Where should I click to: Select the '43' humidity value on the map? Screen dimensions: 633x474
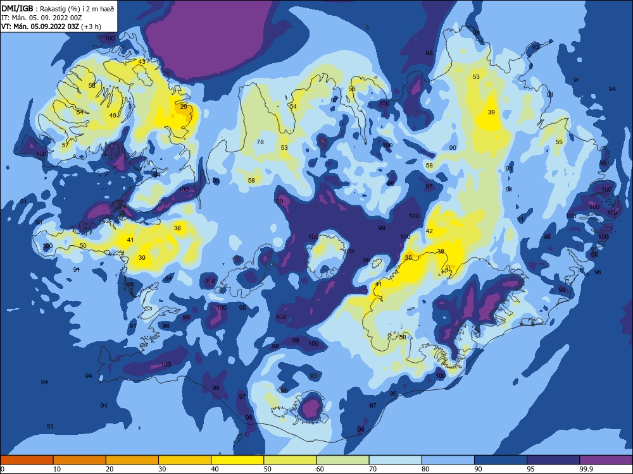pos(142,62)
